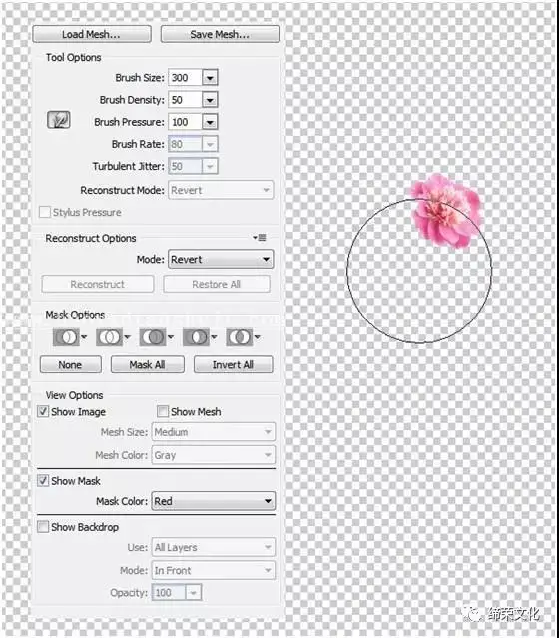Click the Brush Density value field

coord(185,100)
